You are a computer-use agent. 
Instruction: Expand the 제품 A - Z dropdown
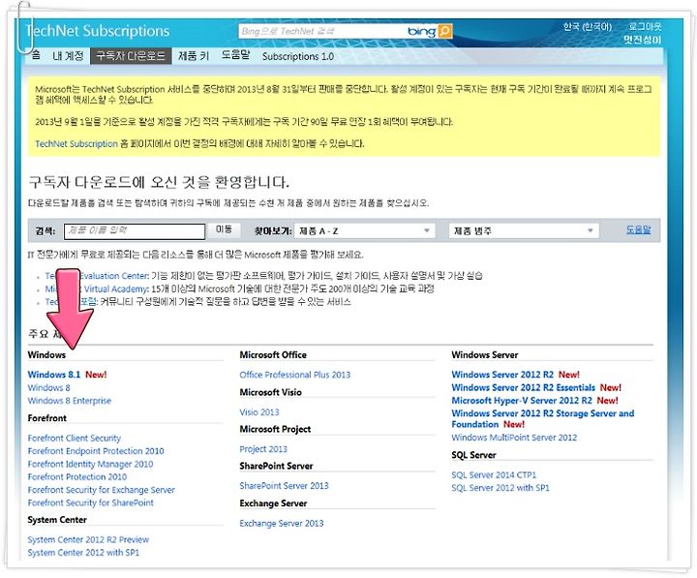[x=365, y=230]
